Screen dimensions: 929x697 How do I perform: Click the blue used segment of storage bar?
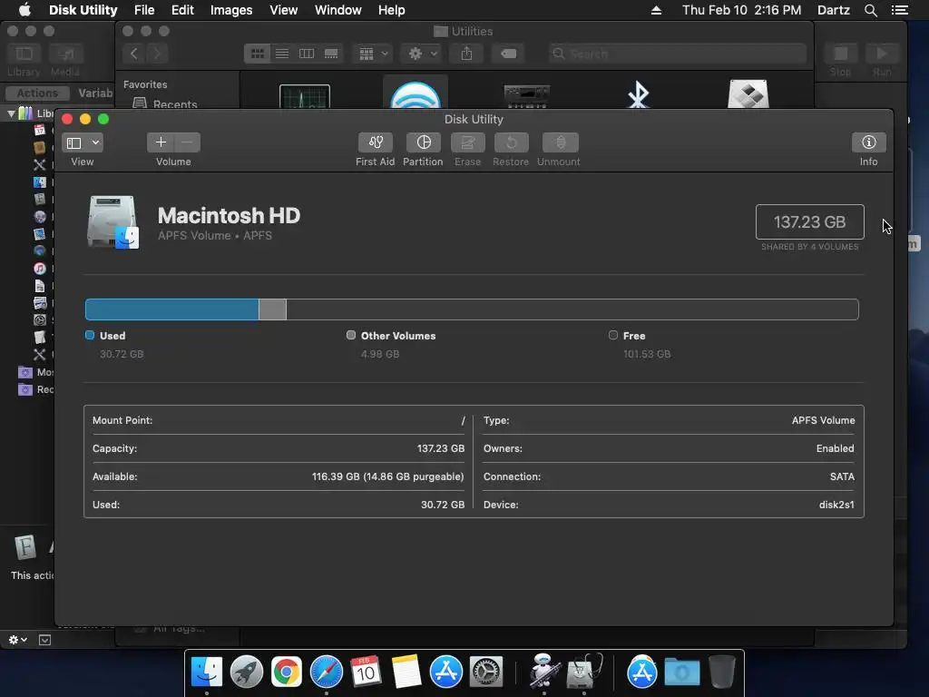click(171, 309)
